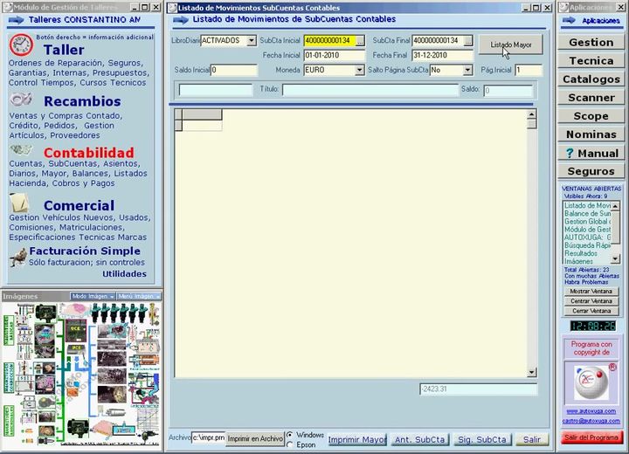
Task: Open castro@autoxuga.com email link
Action: point(591,421)
